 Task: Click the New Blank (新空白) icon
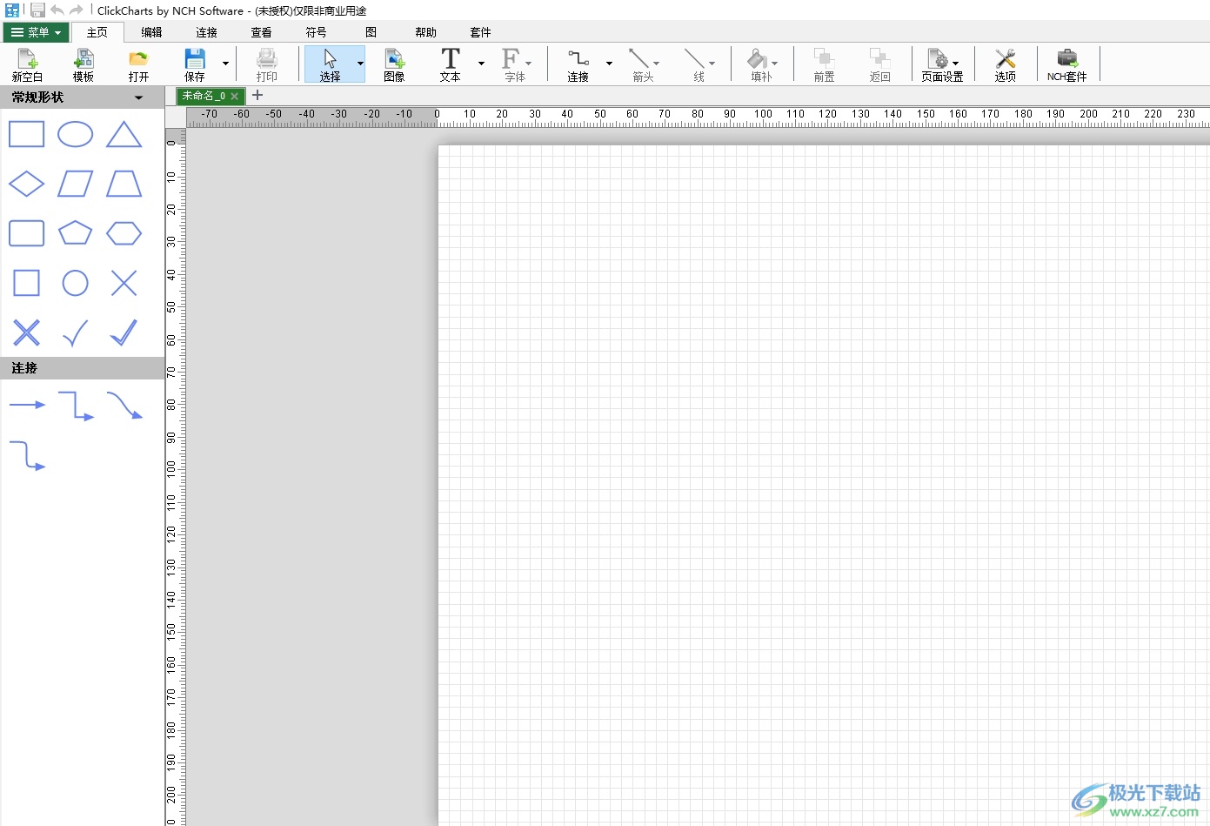[27, 64]
